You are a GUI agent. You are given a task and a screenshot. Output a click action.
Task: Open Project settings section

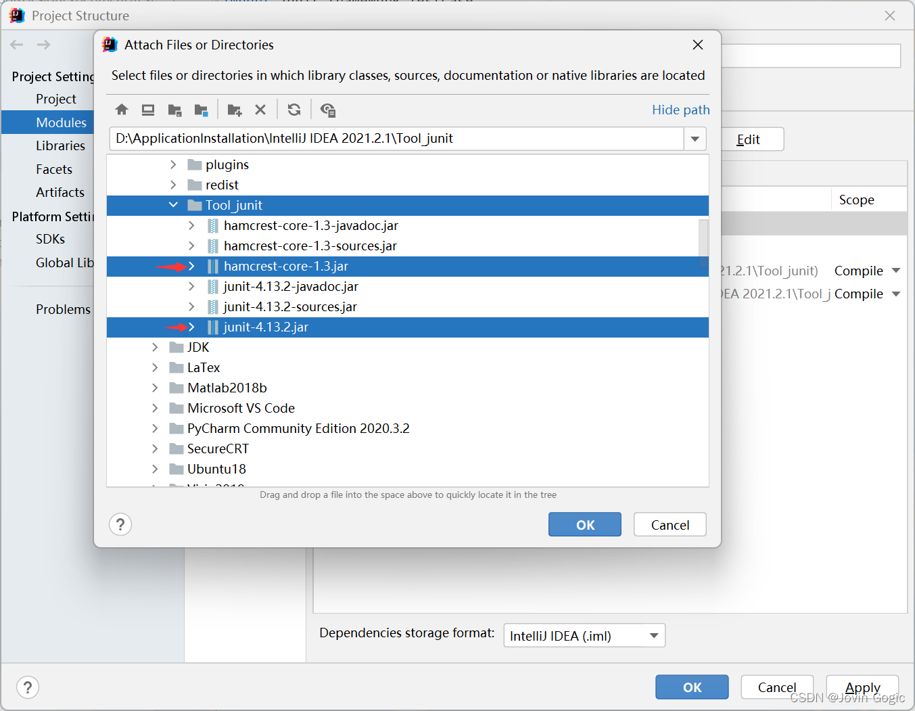click(56, 99)
